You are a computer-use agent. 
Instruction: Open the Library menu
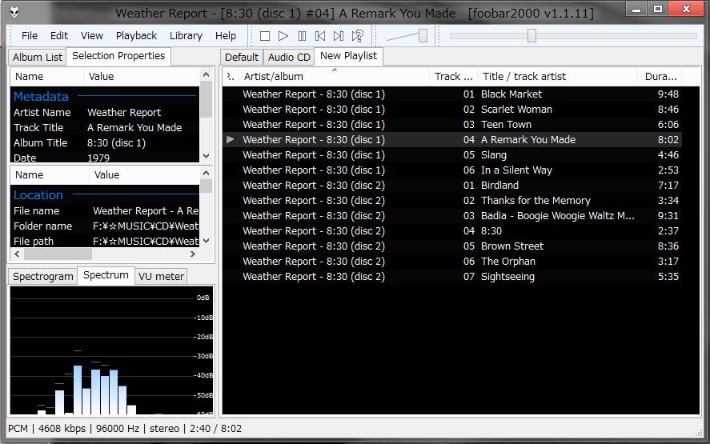pos(186,36)
